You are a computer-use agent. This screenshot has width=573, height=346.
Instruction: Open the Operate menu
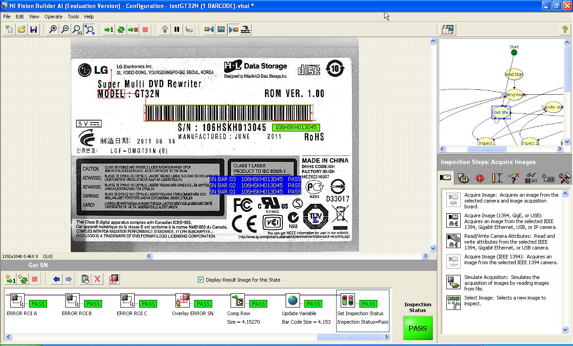click(53, 17)
